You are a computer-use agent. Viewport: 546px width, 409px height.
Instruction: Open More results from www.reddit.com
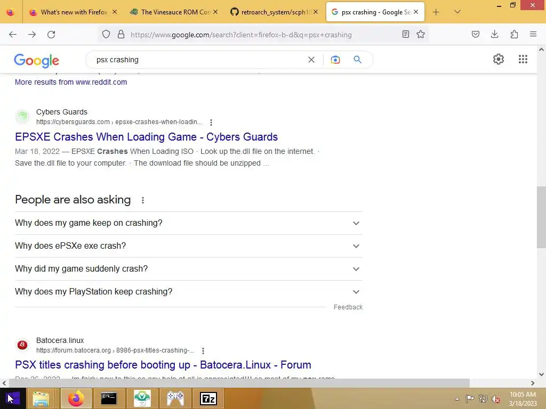(71, 82)
